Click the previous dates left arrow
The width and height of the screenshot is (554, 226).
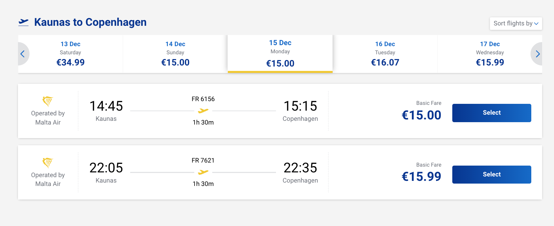23,54
